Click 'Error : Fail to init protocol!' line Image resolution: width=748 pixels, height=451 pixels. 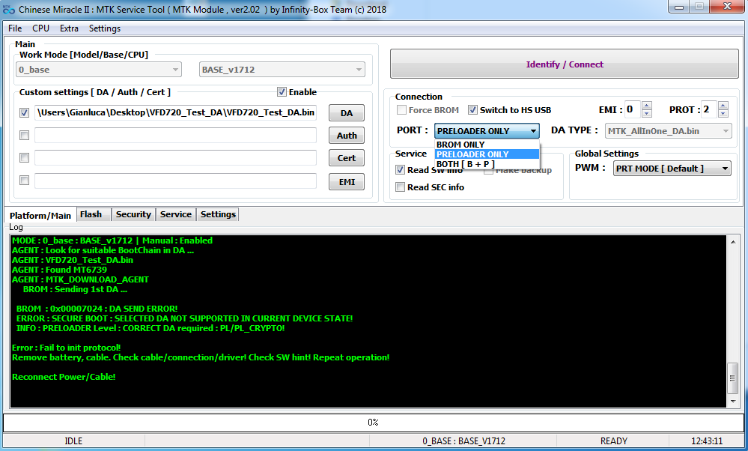coord(67,348)
